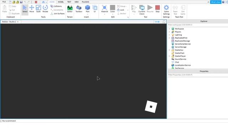Close the Roblox - Studio 2 tab

click(18, 22)
